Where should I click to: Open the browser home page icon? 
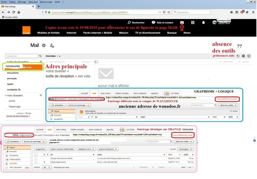click(x=19, y=12)
